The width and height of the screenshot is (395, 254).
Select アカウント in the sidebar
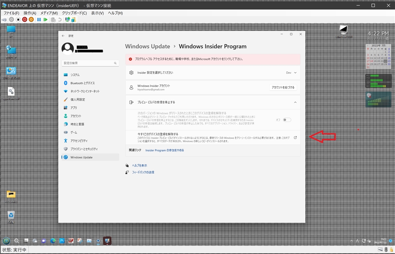90,116
